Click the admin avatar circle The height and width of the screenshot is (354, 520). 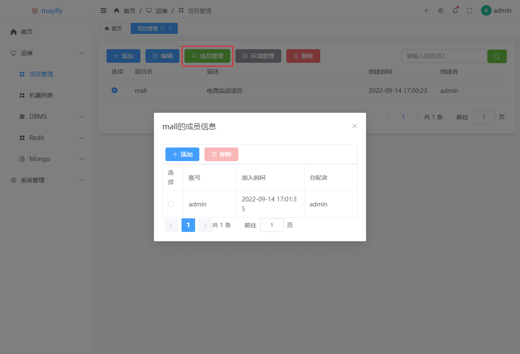point(486,11)
